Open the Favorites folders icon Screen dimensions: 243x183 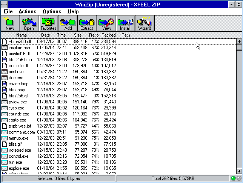click(x=49, y=23)
